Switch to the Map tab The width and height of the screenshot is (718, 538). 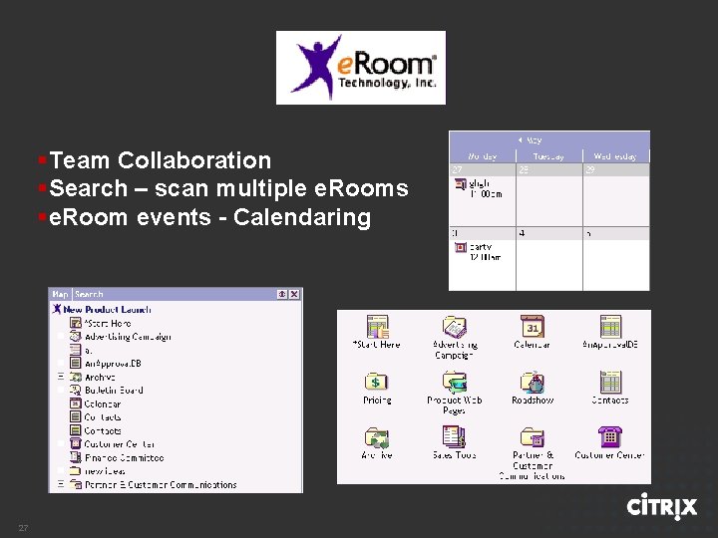(60, 294)
